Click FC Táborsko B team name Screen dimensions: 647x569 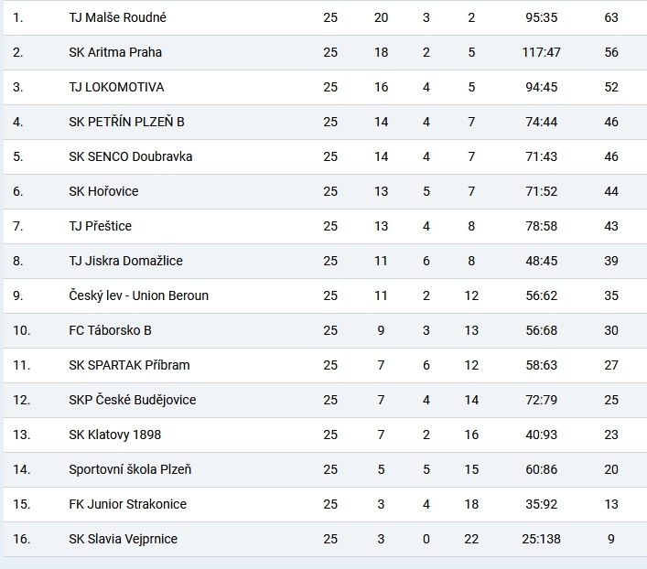(110, 330)
